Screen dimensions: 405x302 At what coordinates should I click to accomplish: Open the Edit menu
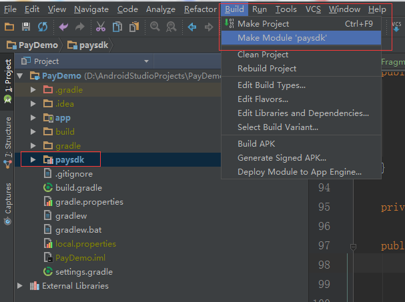32,9
